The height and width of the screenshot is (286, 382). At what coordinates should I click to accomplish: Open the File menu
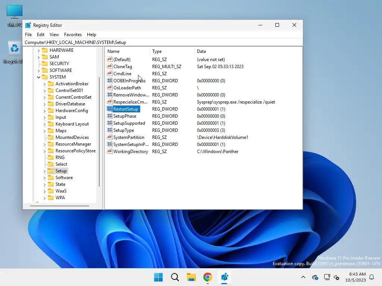click(28, 35)
